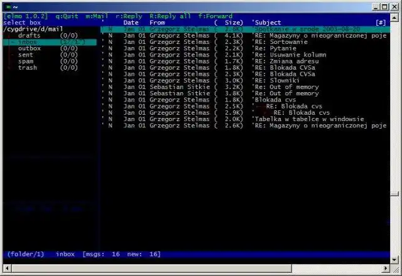Open the 2.5K 'RE: Blokada cvs' reply
This screenshot has width=402, height=276.
pyautogui.click(x=245, y=106)
